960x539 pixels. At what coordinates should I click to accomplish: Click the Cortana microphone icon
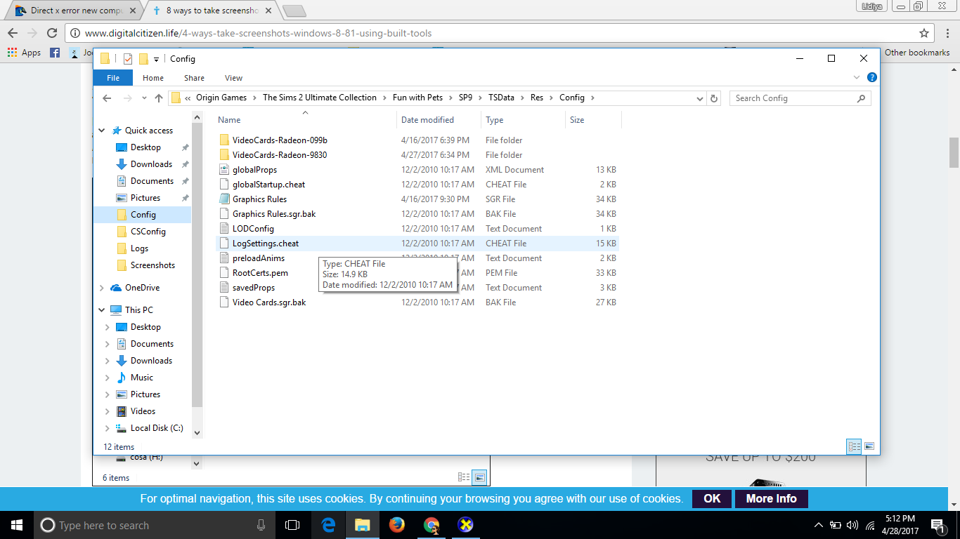click(261, 525)
